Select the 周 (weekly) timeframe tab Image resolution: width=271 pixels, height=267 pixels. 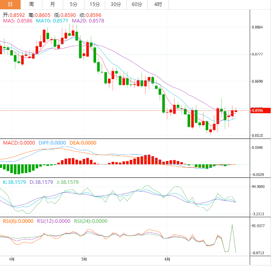31,4
